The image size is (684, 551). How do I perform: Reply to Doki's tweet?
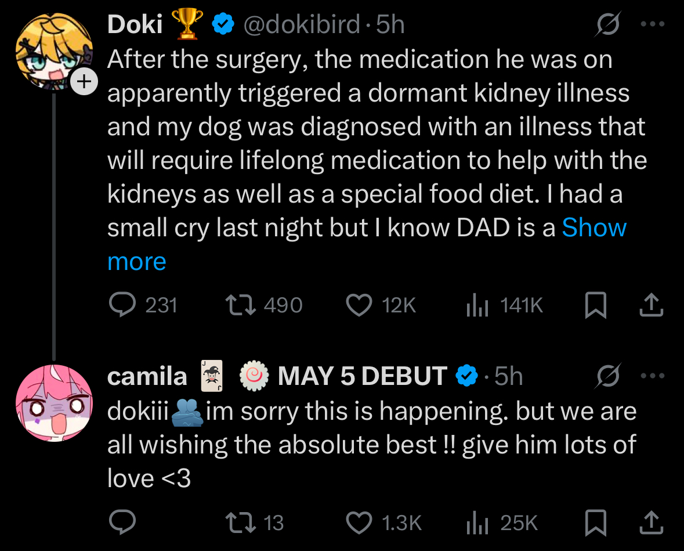122,305
